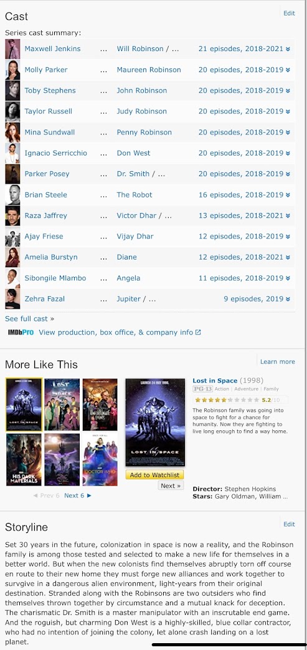Expand Molly Parker 20 episodes chevron
Image resolution: width=307 pixels, height=650 pixels.
tap(288, 70)
